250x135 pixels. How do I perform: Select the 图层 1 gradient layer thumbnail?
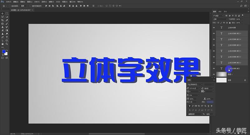(221, 74)
